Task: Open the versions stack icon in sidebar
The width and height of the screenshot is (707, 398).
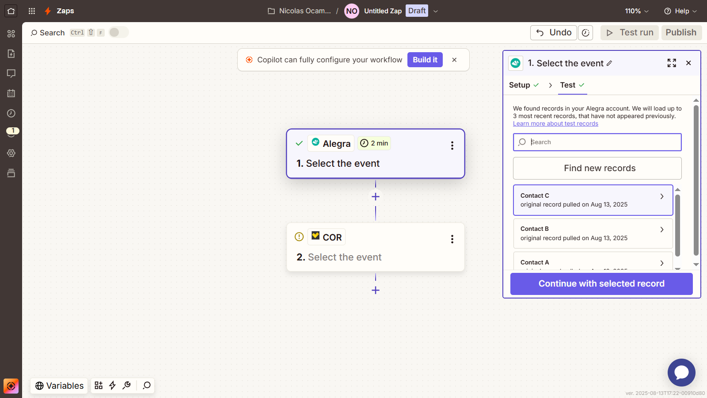Action: pyautogui.click(x=11, y=173)
